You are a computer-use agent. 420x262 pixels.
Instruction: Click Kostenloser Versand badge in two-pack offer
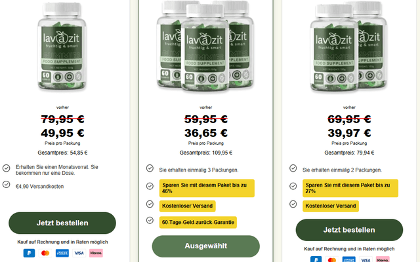331,206
